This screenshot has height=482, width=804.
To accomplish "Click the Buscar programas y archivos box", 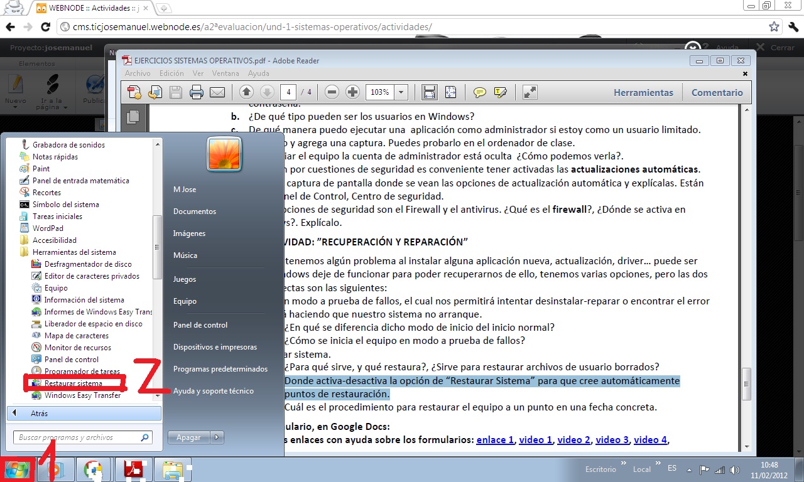I will (x=82, y=437).
